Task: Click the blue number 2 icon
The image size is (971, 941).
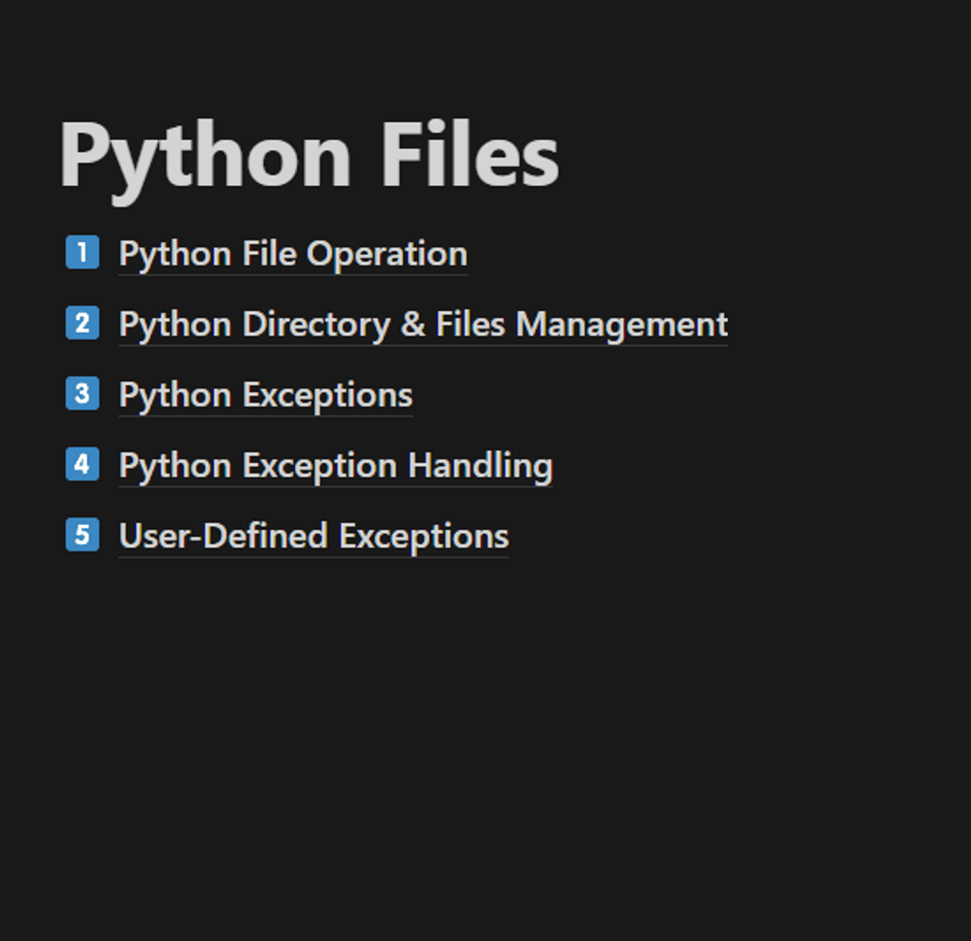Action: tap(83, 324)
